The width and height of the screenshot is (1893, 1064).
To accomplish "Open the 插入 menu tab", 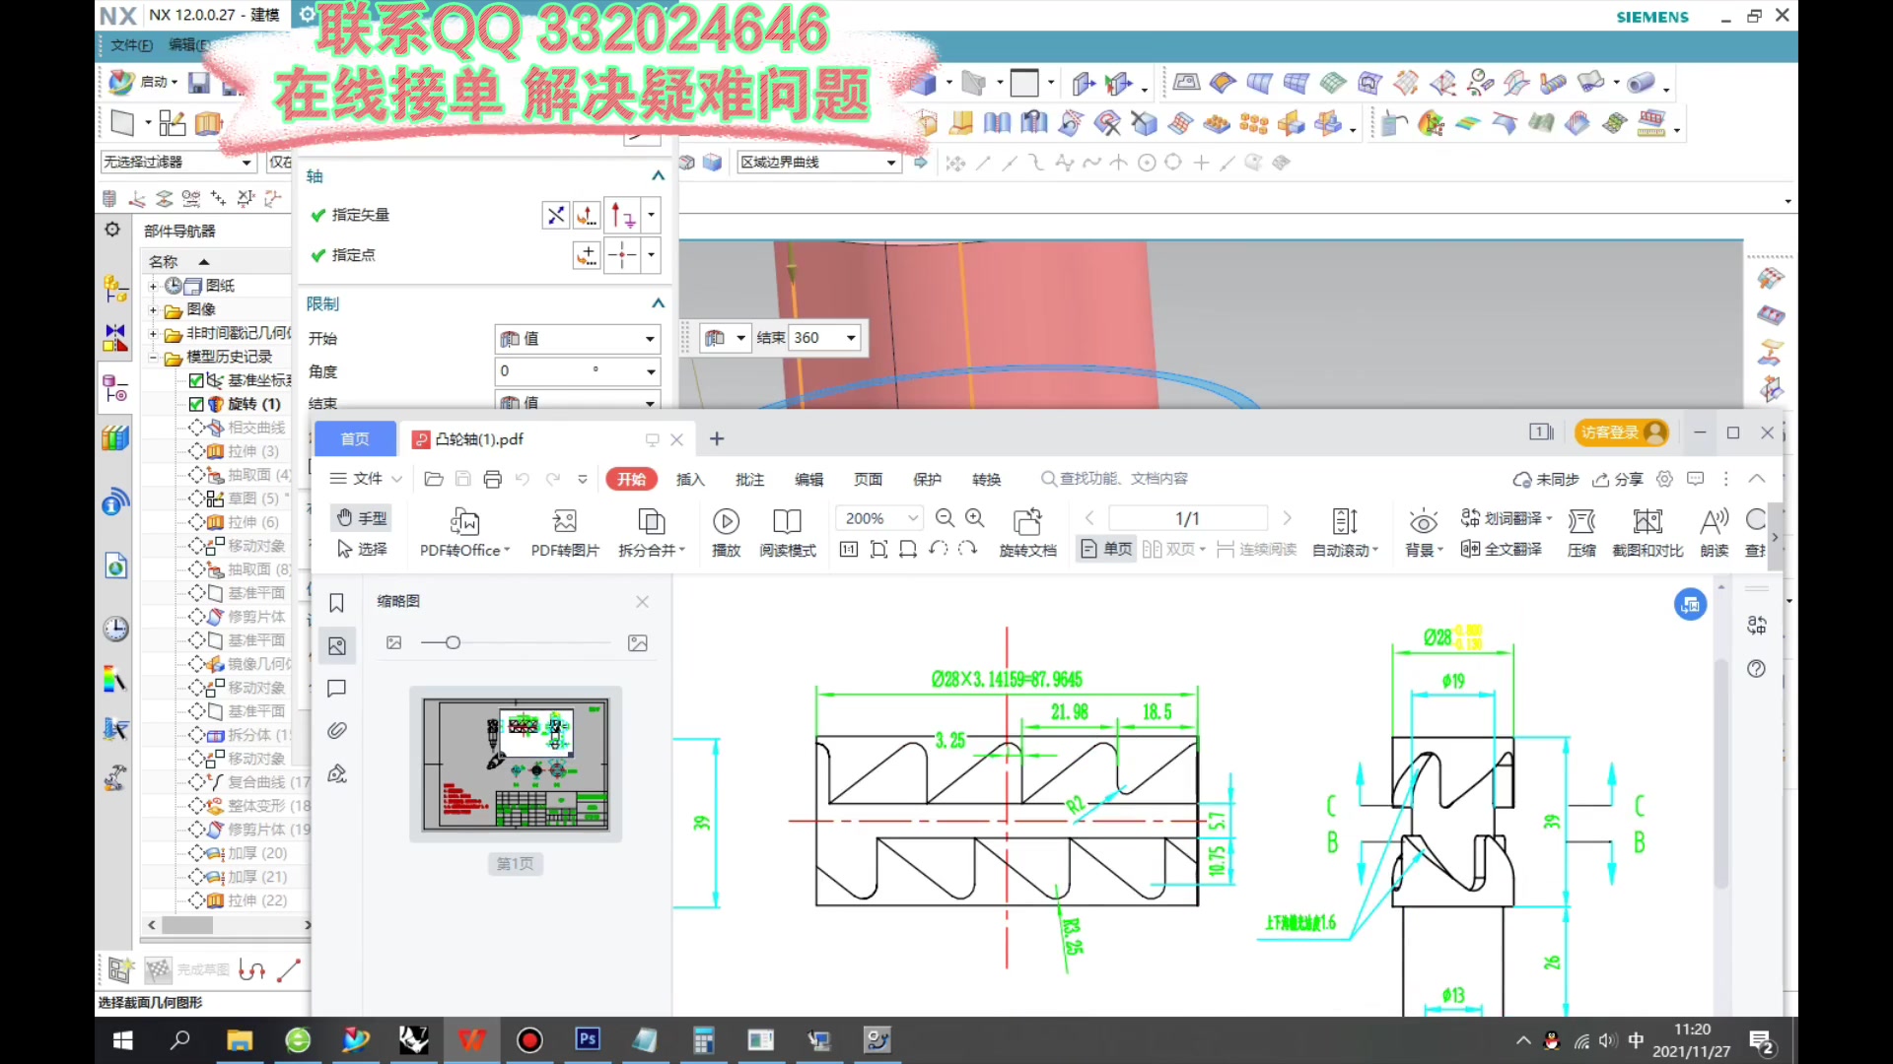I will pos(690,479).
